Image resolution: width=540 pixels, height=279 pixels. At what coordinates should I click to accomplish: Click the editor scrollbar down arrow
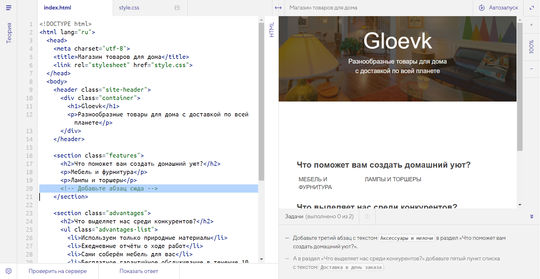click(x=261, y=259)
